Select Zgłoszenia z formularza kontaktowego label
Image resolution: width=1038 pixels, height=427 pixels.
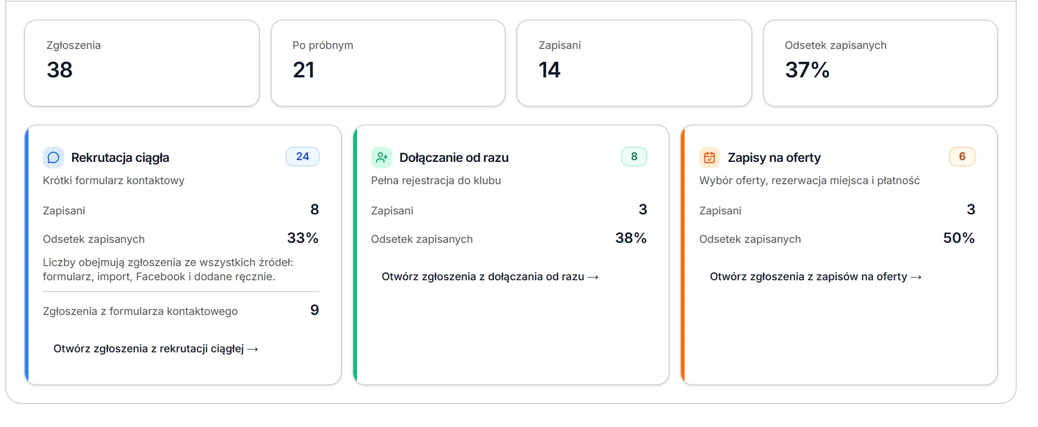(140, 311)
